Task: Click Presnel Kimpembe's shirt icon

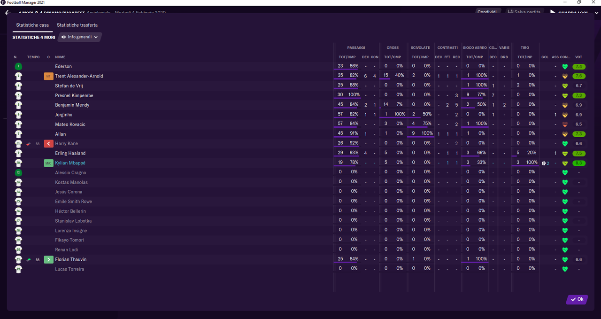Action: (x=18, y=95)
